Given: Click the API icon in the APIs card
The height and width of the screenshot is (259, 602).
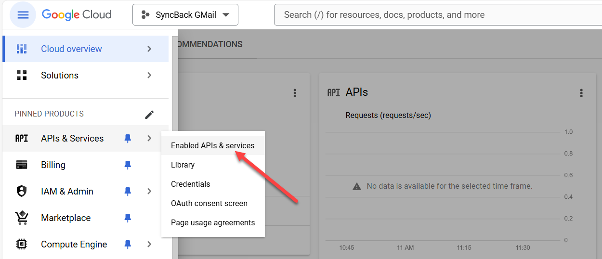Looking at the screenshot, I should click(334, 92).
